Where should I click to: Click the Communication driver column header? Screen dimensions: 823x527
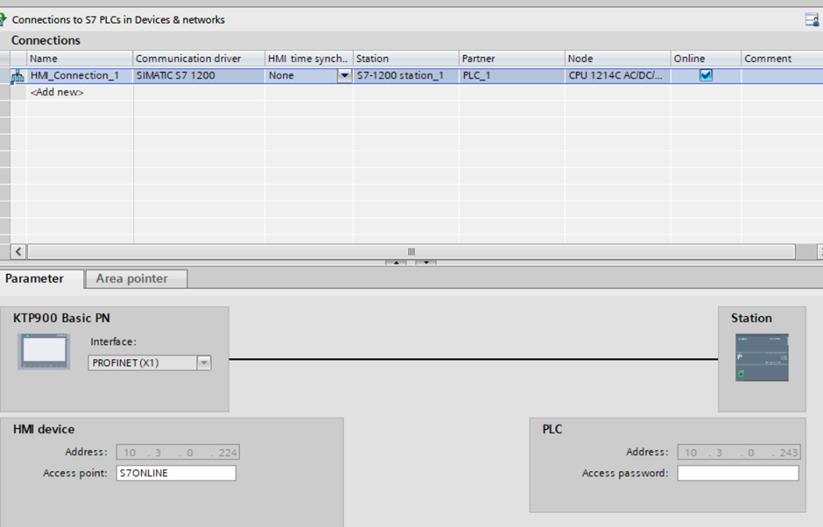click(199, 59)
